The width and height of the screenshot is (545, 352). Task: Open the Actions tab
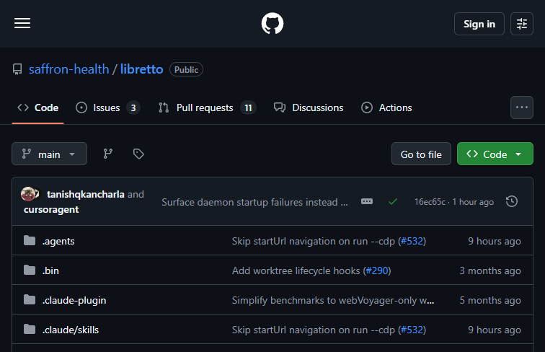coord(386,107)
